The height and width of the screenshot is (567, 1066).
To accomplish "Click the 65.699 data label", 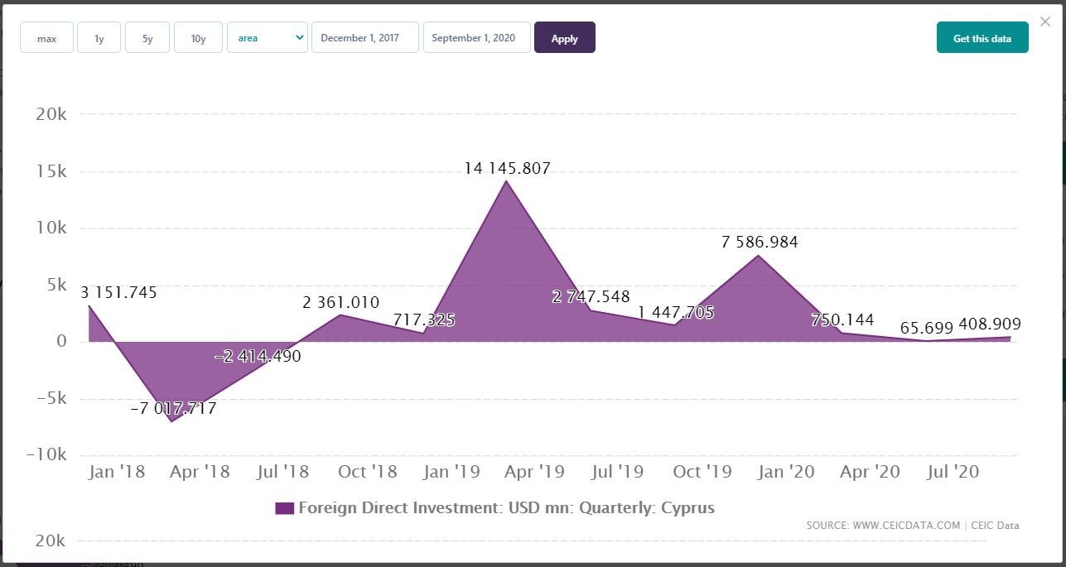I will point(927,329).
